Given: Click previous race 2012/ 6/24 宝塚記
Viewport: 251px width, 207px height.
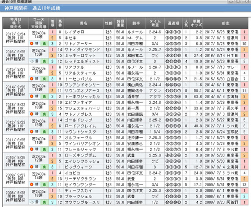Looking at the screenshot, I should point(222,132).
